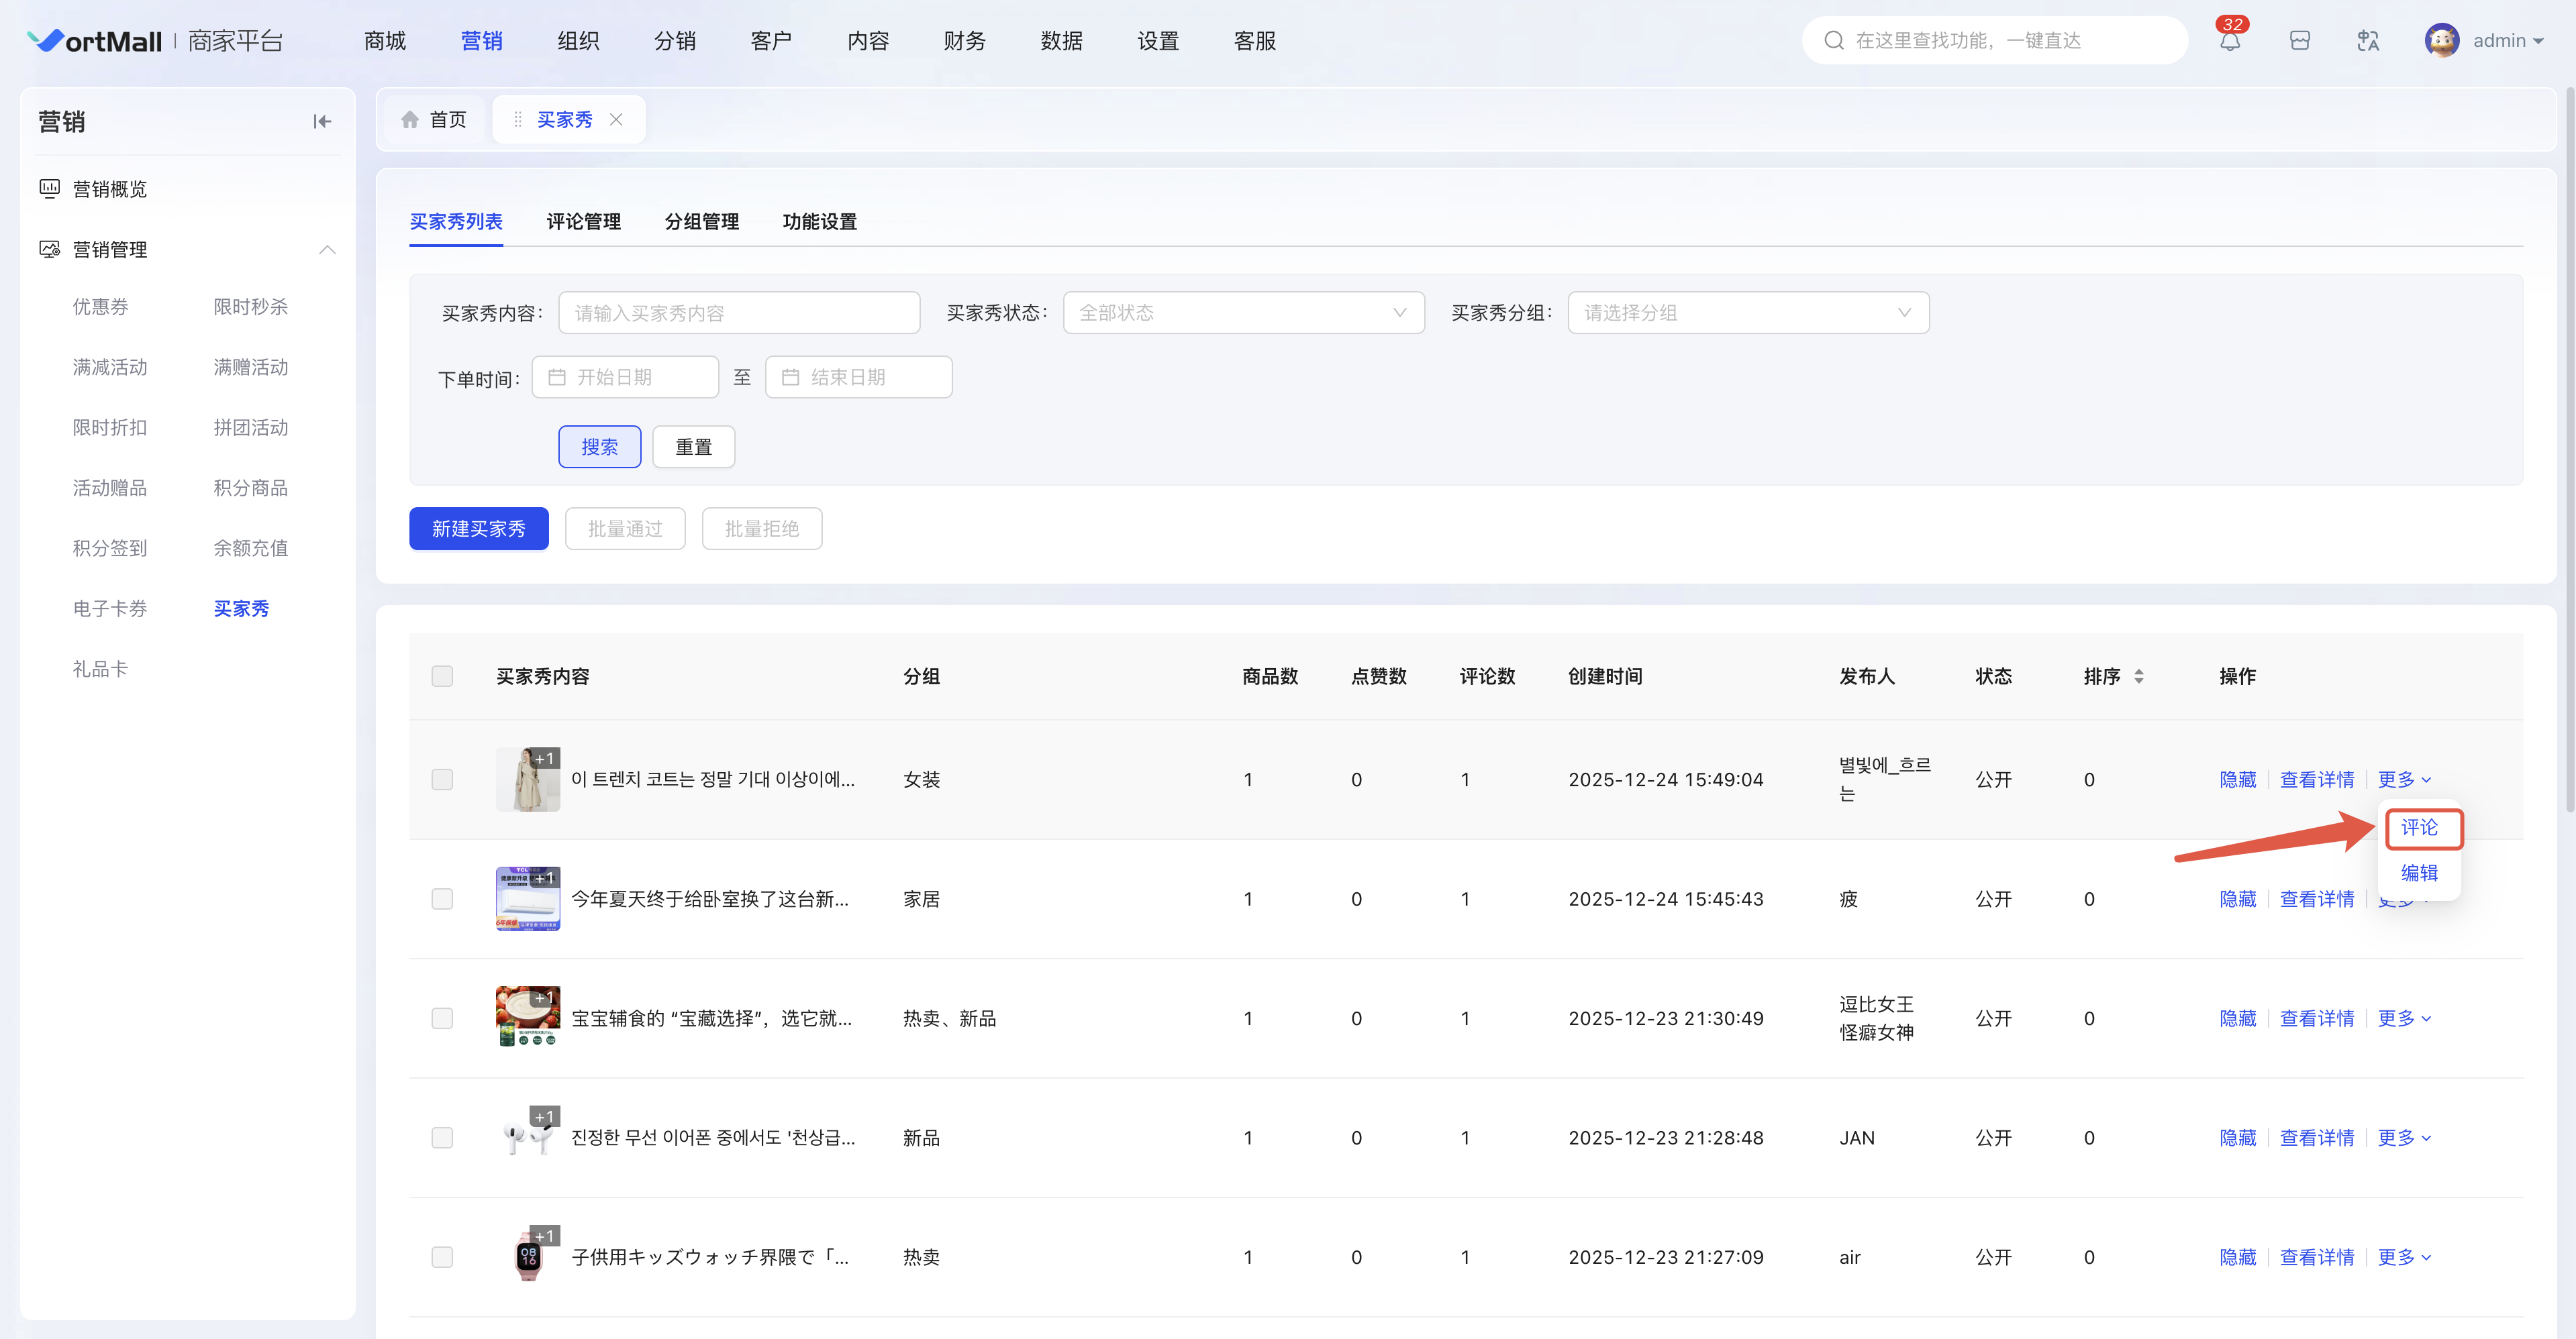Click the admin avatar image

click(2441, 41)
